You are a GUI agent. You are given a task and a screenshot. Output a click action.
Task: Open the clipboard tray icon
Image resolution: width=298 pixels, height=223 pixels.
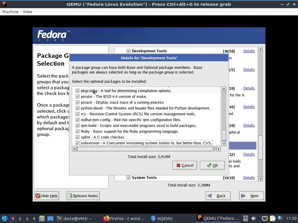pos(272,218)
